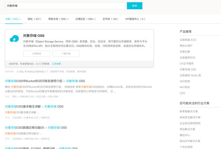Screen dimensions: 221x149
Task: Focus the search field containing 对象存储
Action: 66,6
